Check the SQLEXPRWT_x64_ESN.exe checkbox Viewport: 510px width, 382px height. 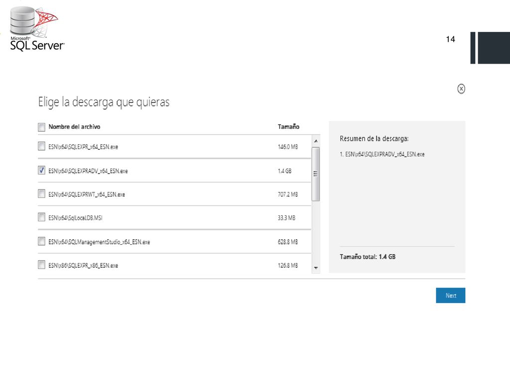pyautogui.click(x=42, y=193)
